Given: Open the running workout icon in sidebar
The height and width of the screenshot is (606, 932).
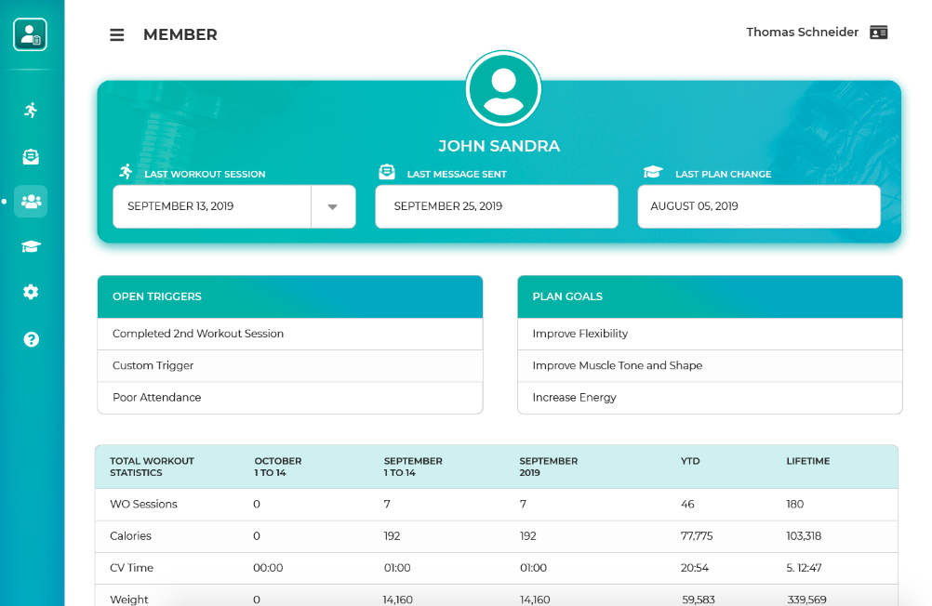Looking at the screenshot, I should [x=31, y=111].
